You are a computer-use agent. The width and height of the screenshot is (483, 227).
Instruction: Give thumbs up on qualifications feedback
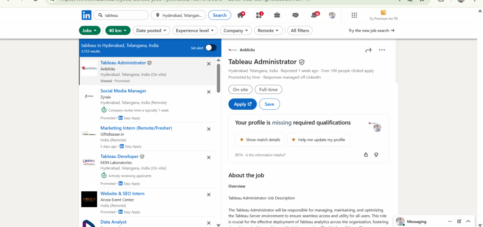click(x=366, y=155)
